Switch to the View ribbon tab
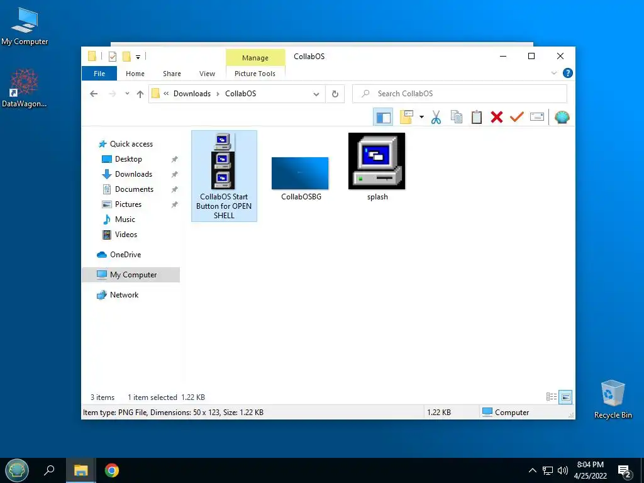The width and height of the screenshot is (644, 483). pyautogui.click(x=207, y=74)
